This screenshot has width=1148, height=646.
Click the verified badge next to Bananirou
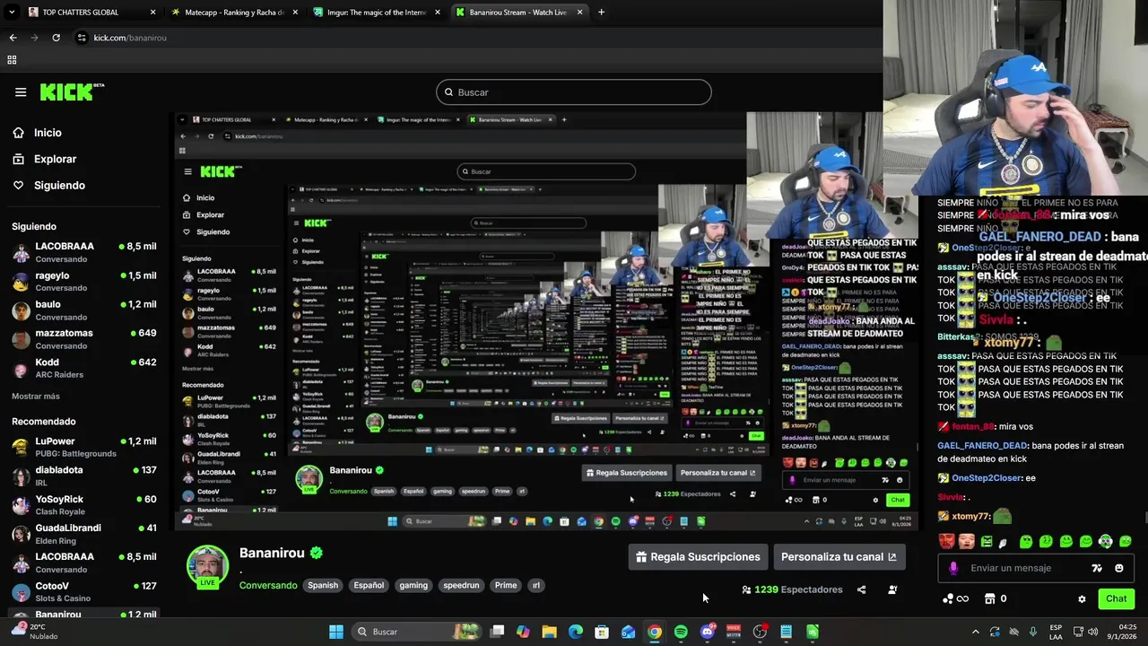(x=316, y=554)
